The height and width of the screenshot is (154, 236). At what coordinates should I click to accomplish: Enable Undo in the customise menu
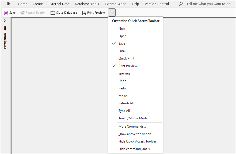tap(135, 81)
